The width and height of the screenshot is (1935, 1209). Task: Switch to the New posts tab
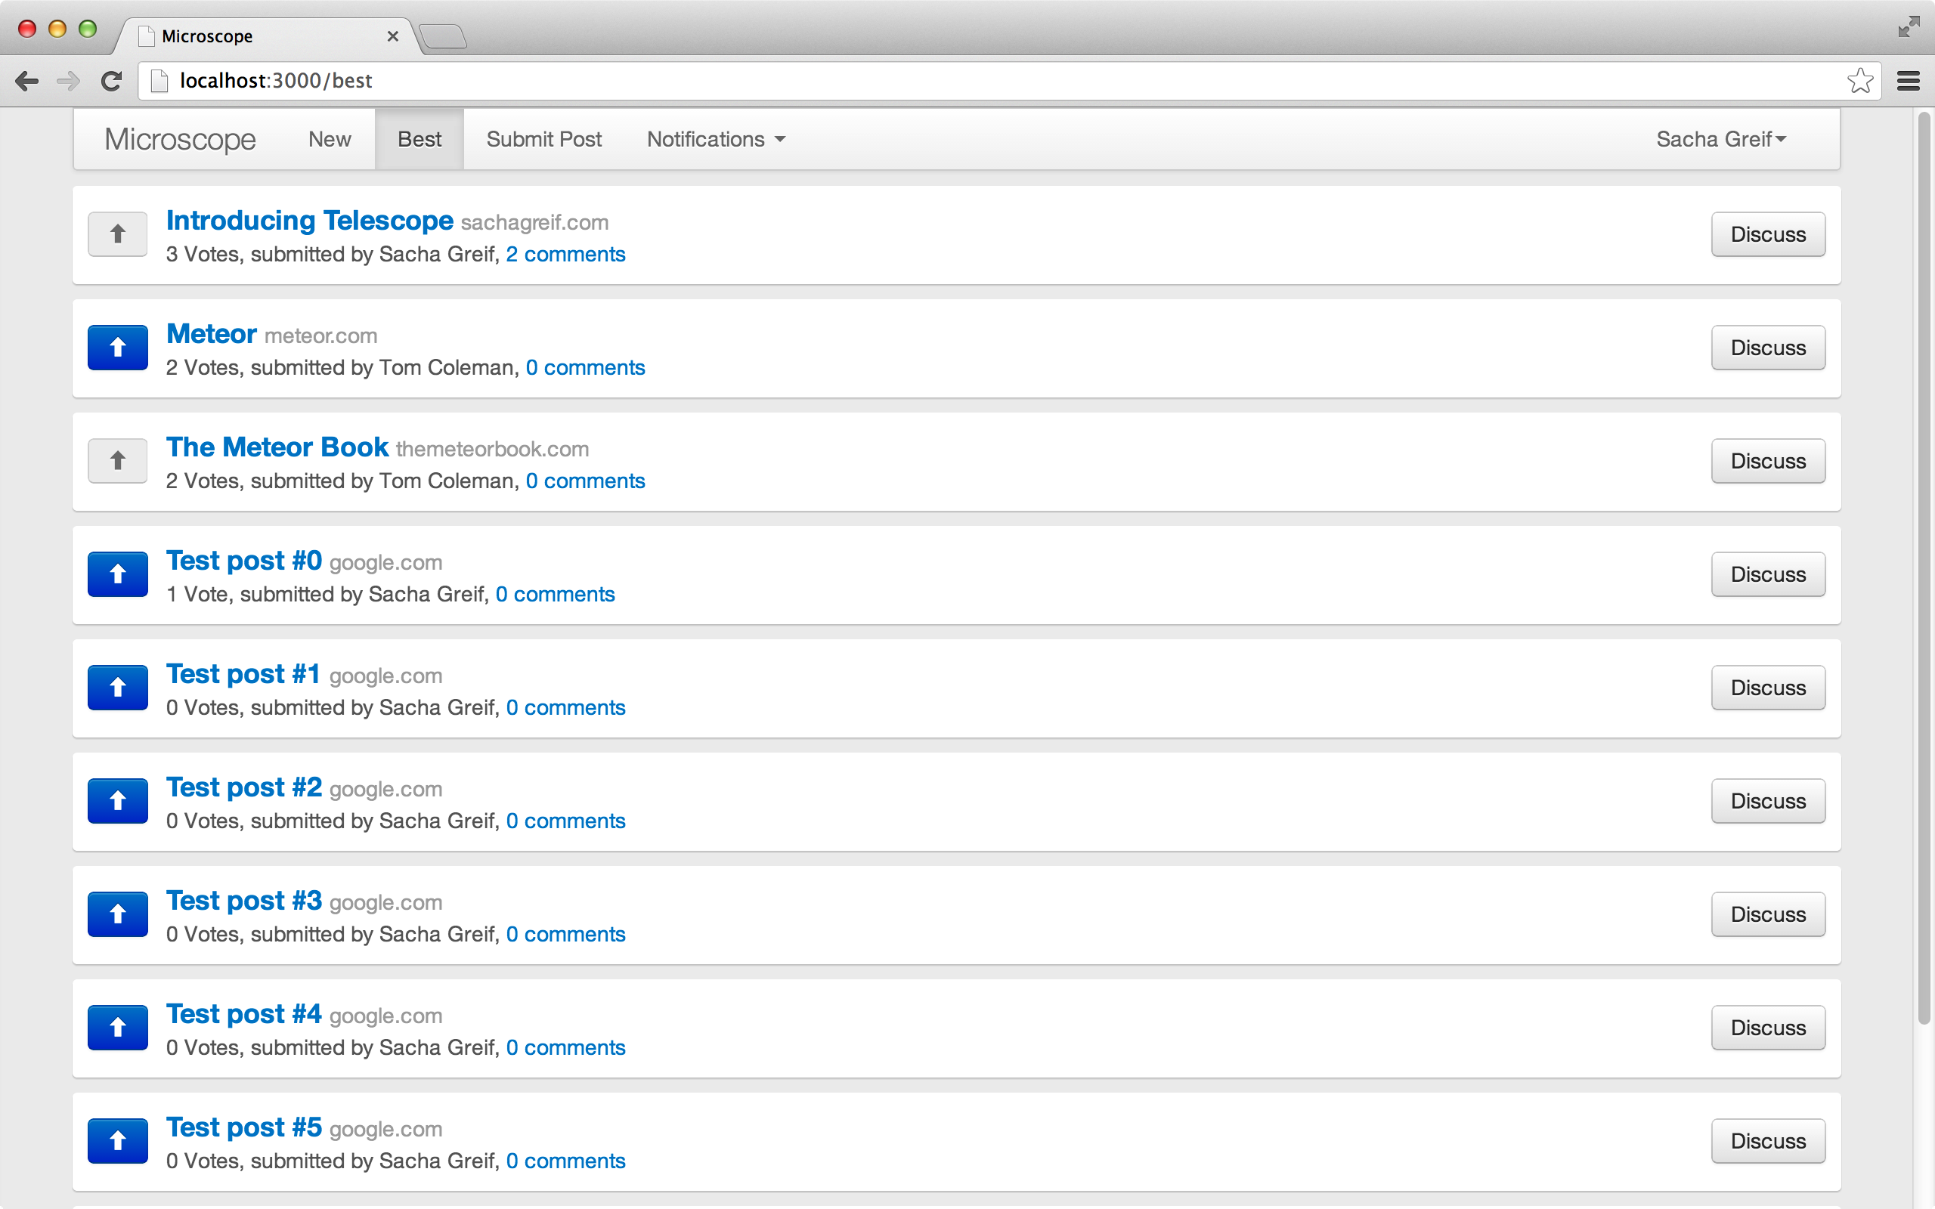click(330, 139)
